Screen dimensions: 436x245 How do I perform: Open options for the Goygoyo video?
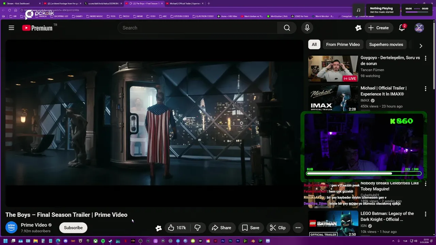click(425, 59)
